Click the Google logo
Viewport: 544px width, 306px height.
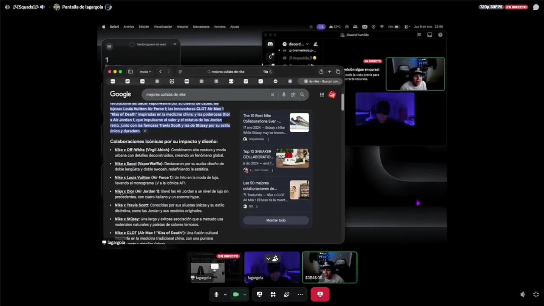coord(120,94)
